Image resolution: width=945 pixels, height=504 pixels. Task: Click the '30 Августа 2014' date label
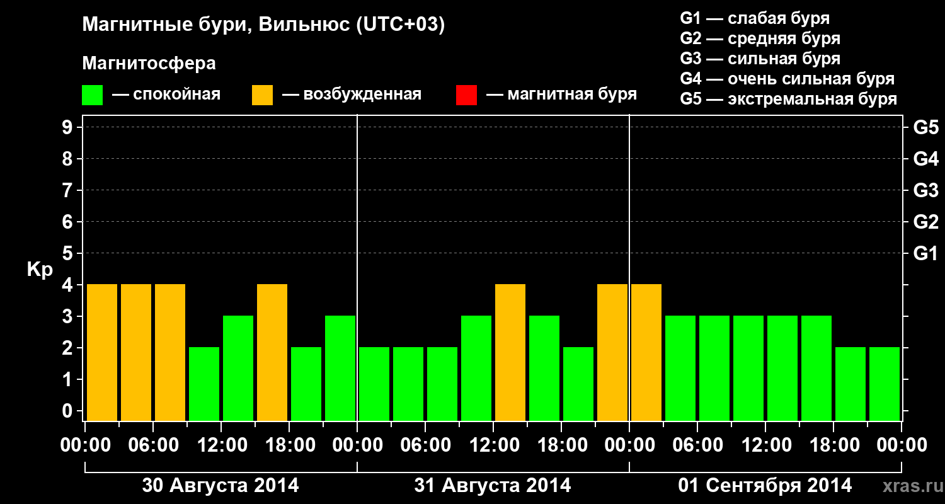pos(220,486)
